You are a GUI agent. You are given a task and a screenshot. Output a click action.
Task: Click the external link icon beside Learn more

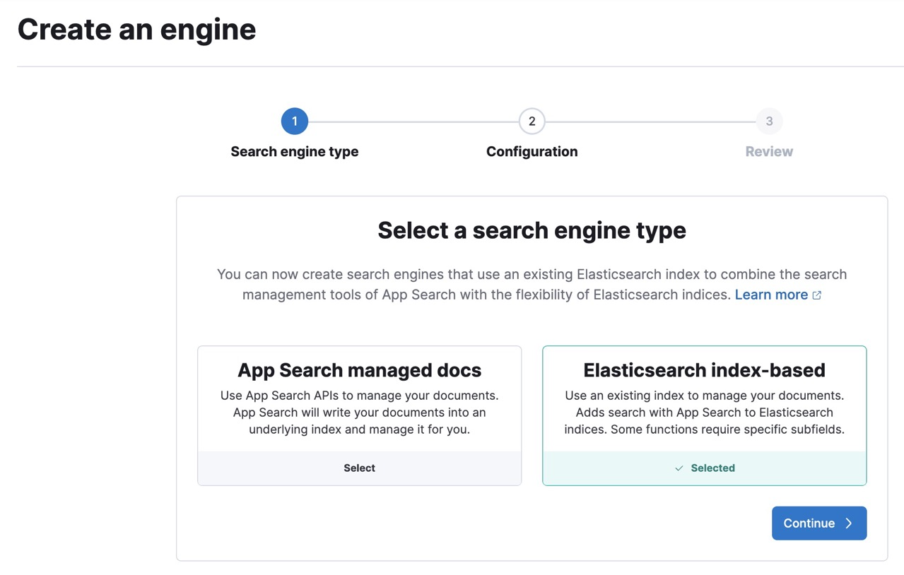pyautogui.click(x=817, y=295)
